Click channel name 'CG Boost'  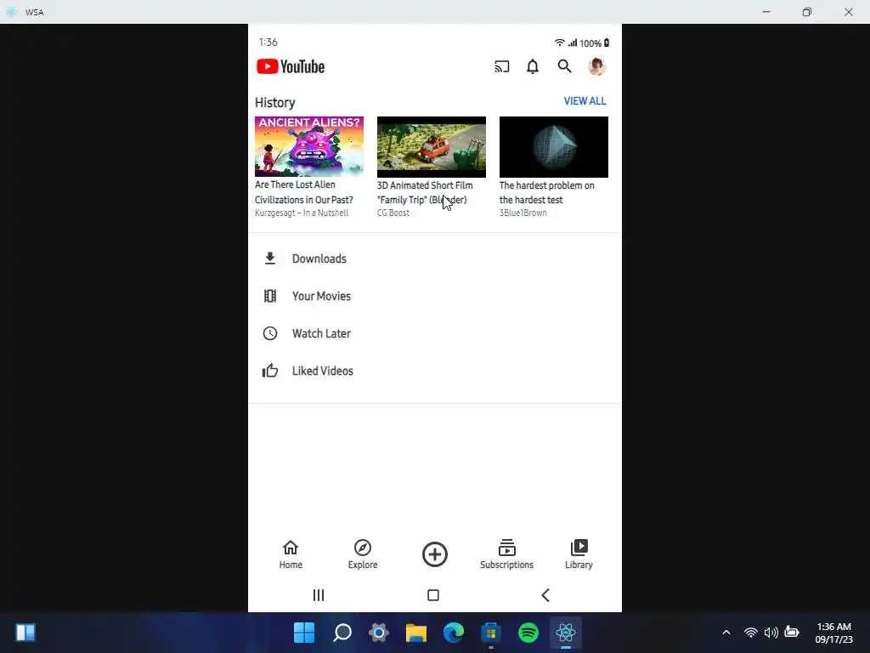point(393,213)
